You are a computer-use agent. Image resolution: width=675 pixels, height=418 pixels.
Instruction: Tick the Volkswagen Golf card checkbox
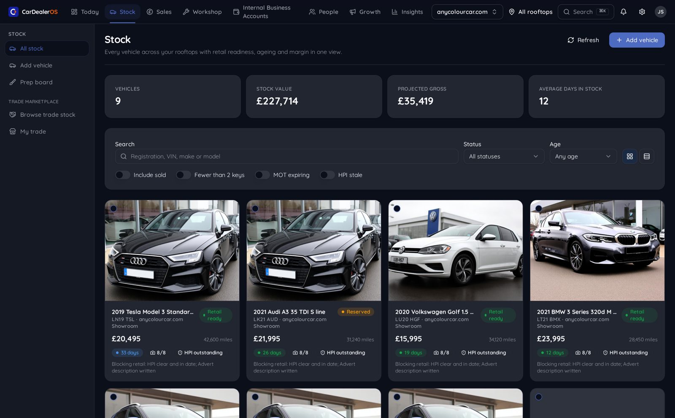click(397, 209)
